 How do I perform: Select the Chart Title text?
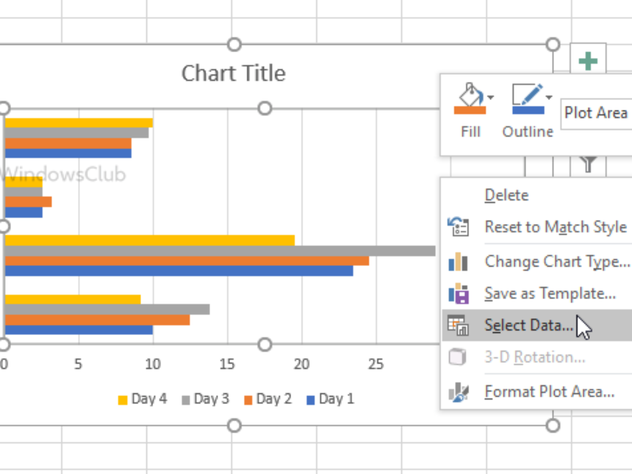(233, 73)
